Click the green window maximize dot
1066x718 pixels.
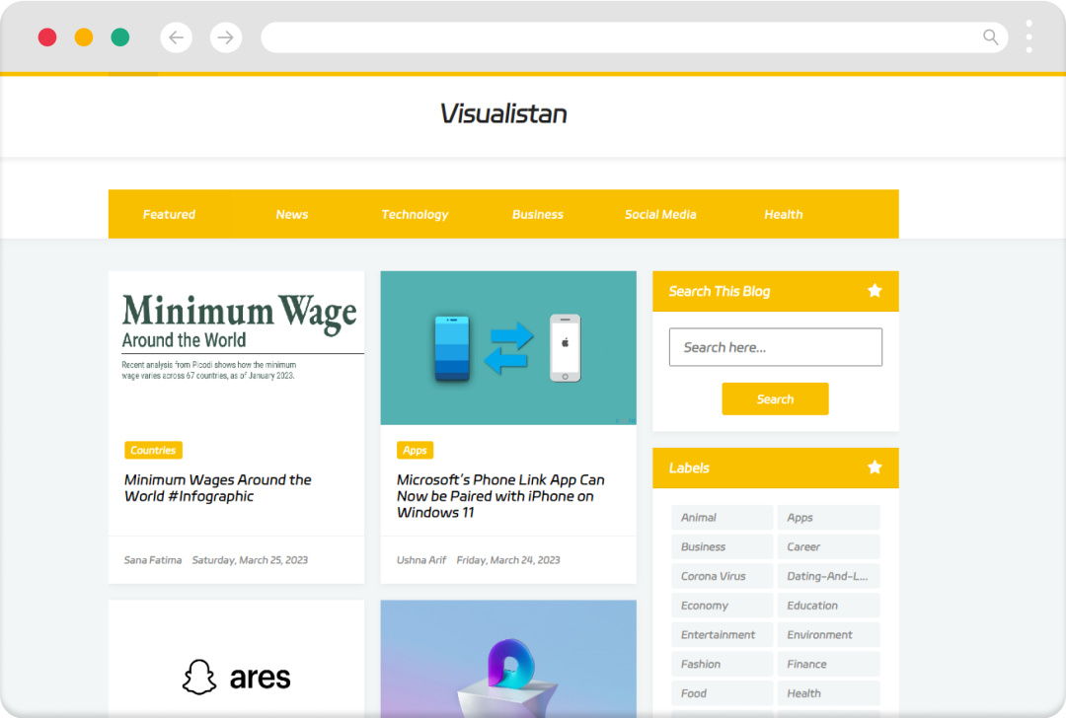120,37
